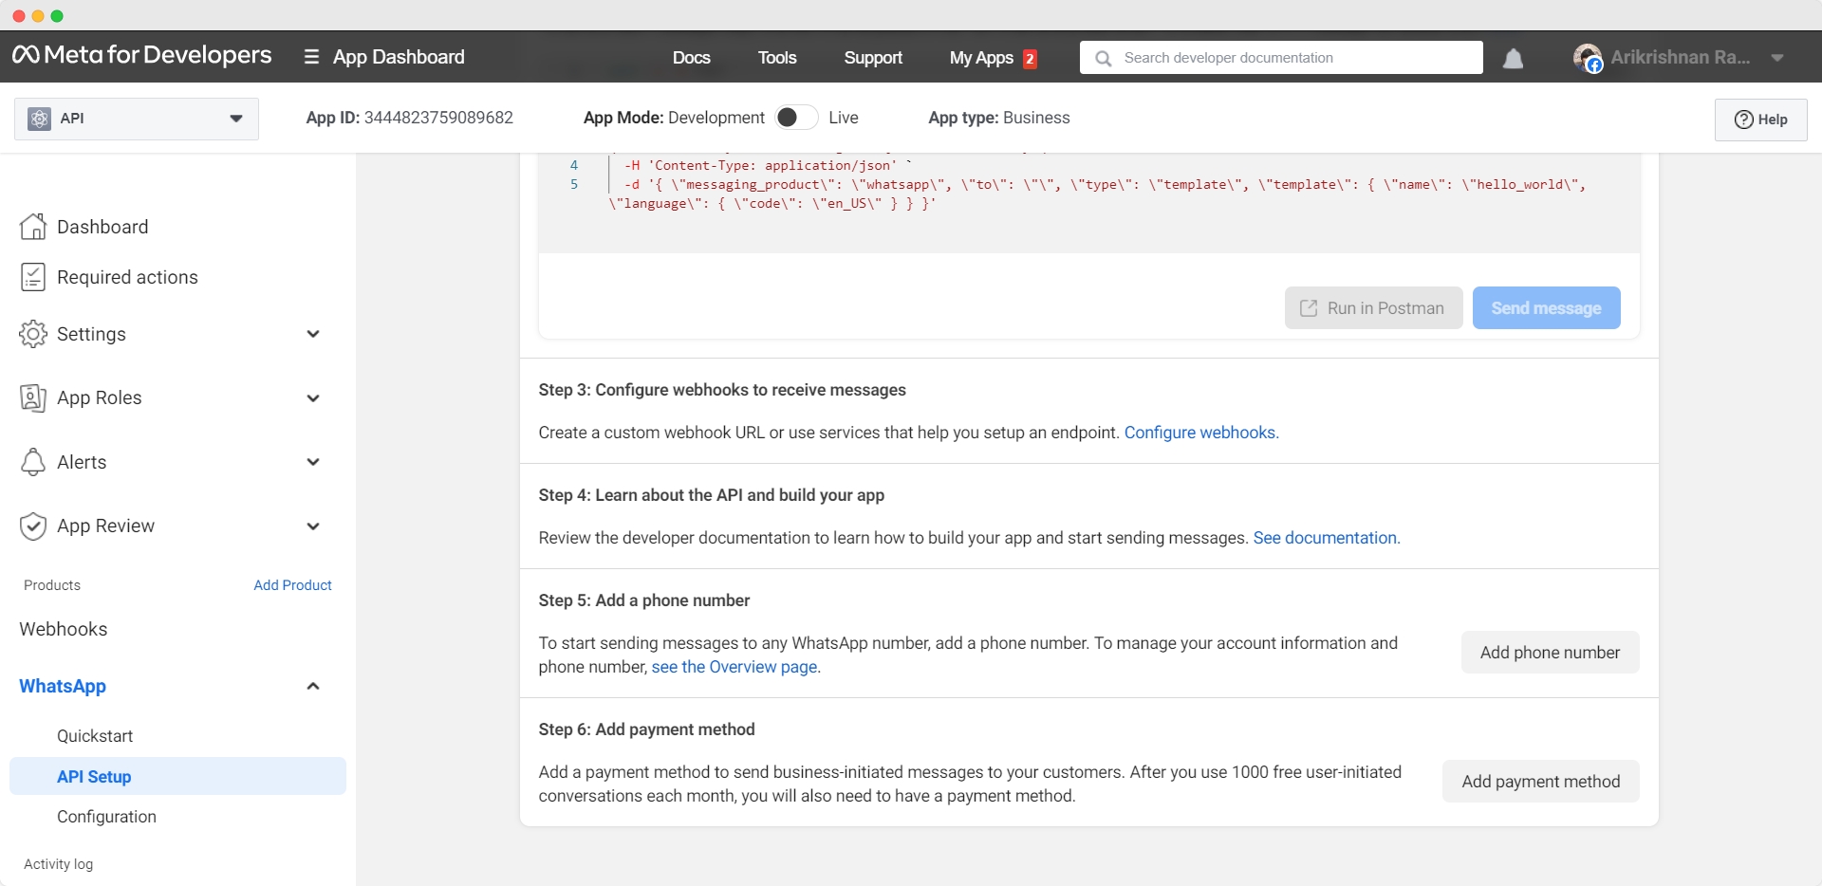The width and height of the screenshot is (1822, 886).
Task: Expand the Settings section chevron
Action: [313, 334]
